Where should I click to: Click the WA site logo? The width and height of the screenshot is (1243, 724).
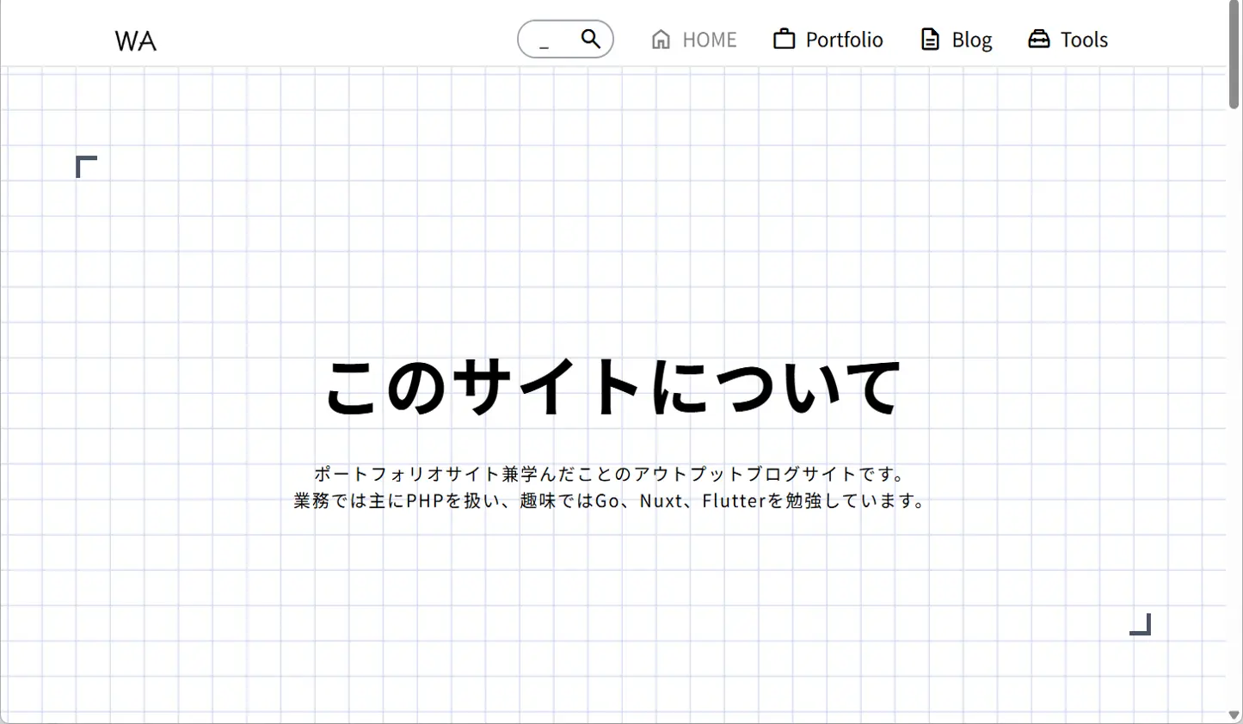pos(134,40)
